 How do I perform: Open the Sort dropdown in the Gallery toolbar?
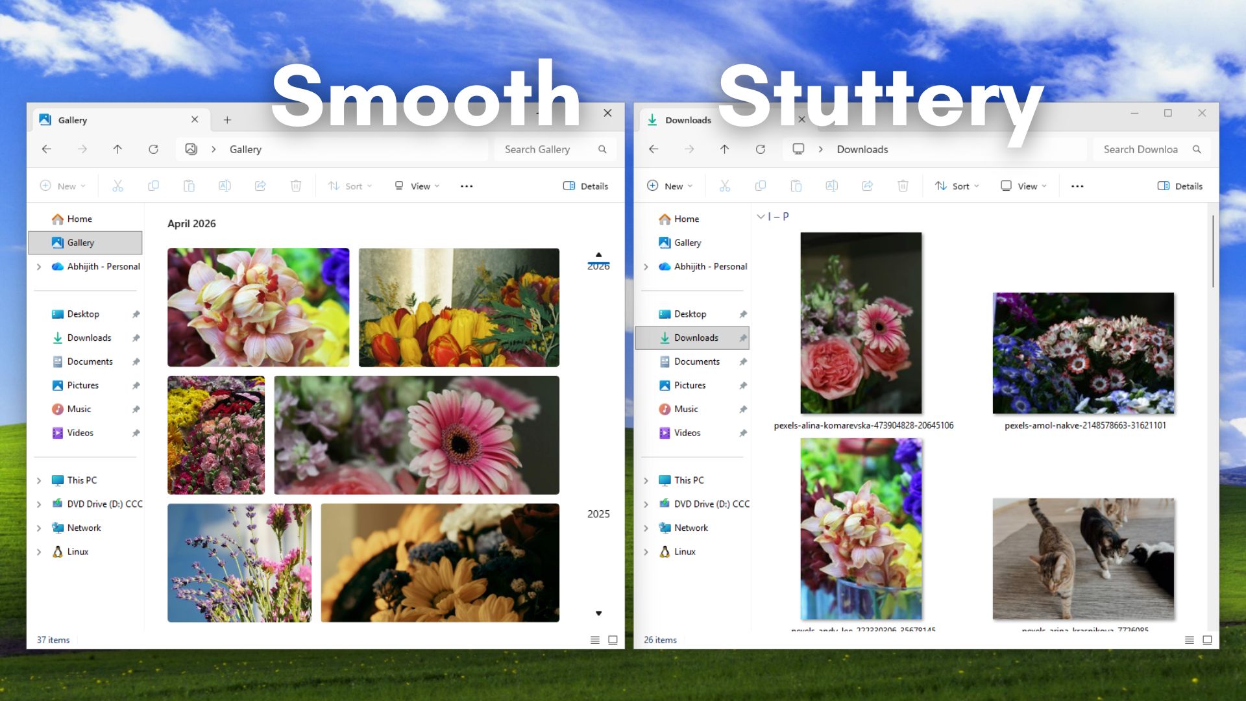350,186
